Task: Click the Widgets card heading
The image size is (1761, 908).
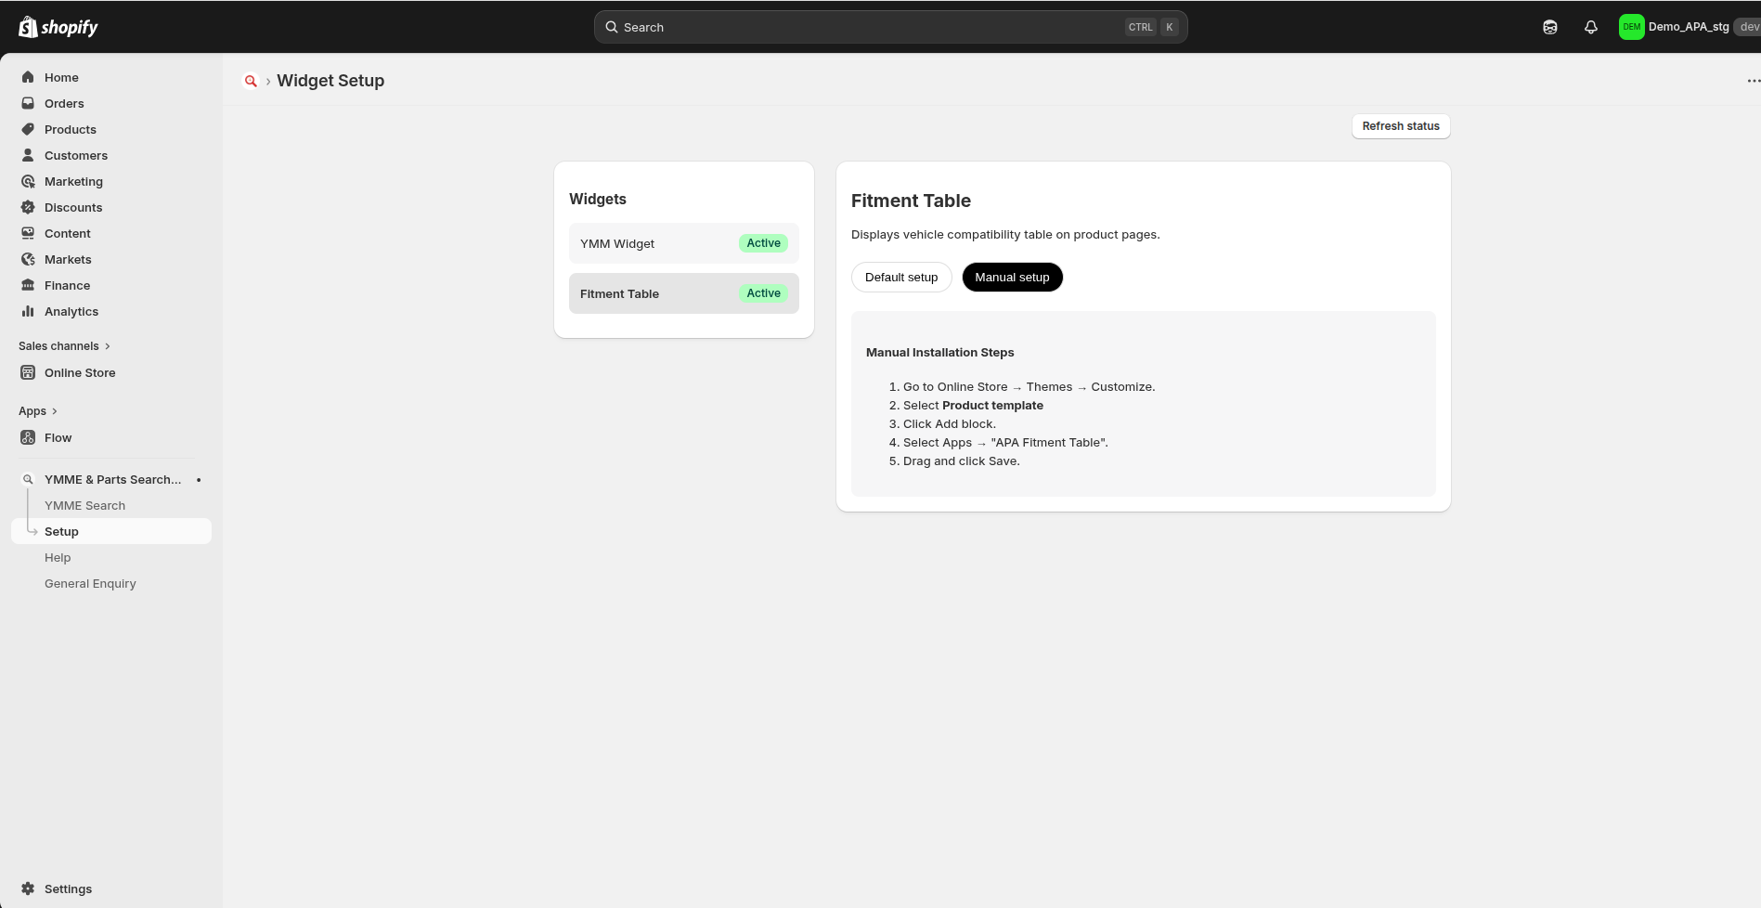Action: (598, 199)
